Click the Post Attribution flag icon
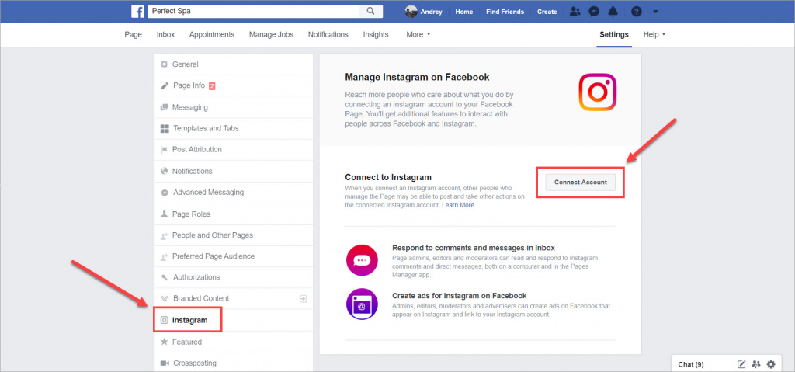The image size is (795, 372). pos(165,150)
